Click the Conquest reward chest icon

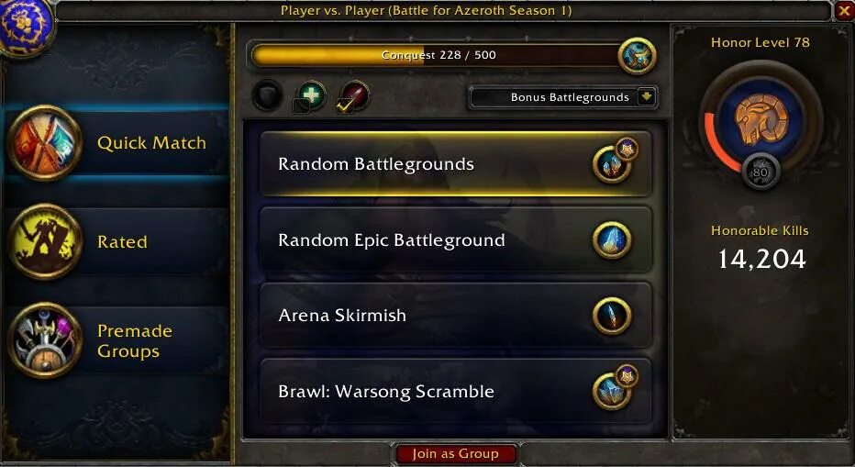[637, 56]
